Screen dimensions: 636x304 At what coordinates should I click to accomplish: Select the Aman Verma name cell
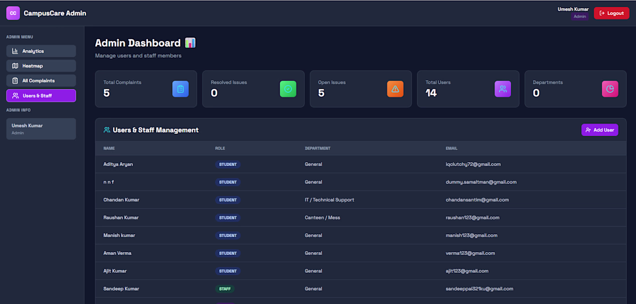pyautogui.click(x=117, y=253)
